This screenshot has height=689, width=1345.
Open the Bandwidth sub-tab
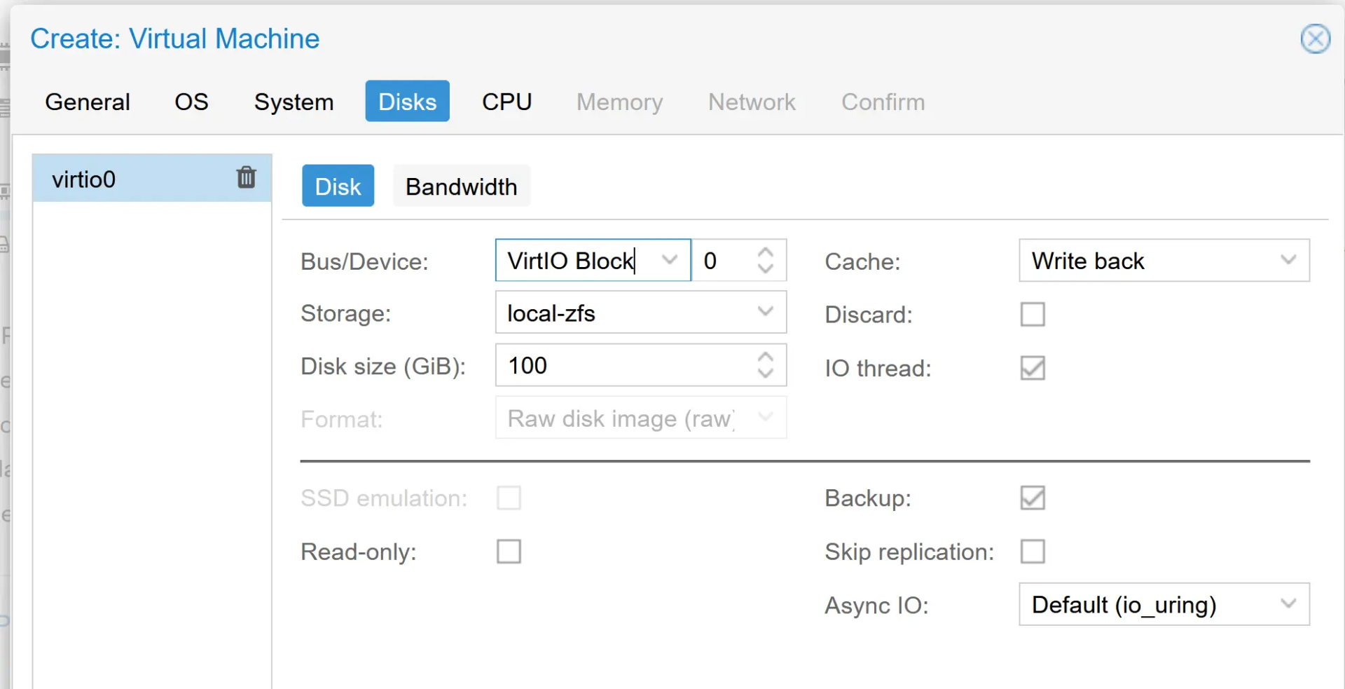(x=461, y=186)
